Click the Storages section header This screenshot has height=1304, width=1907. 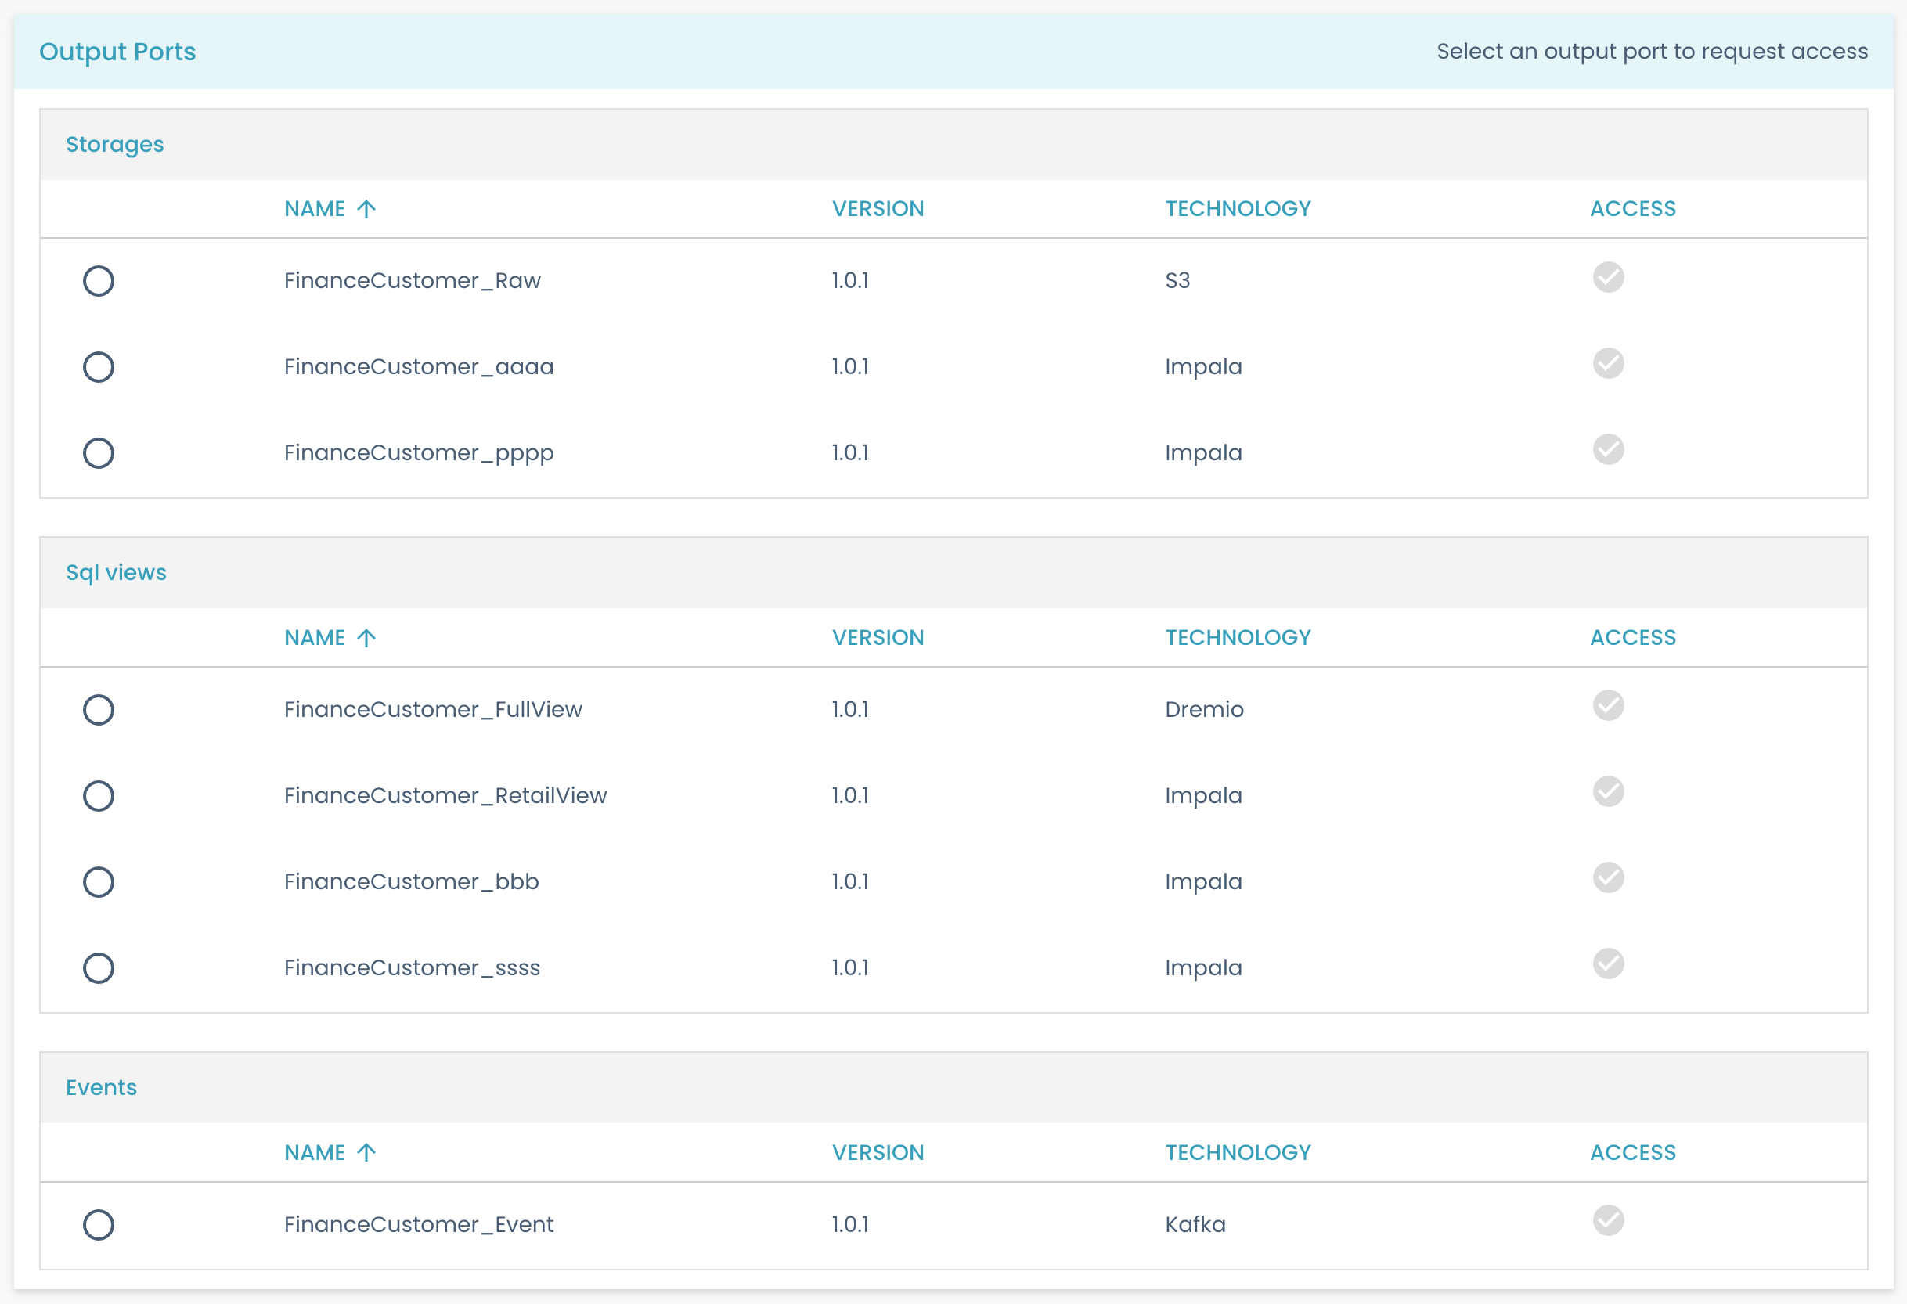tap(115, 143)
